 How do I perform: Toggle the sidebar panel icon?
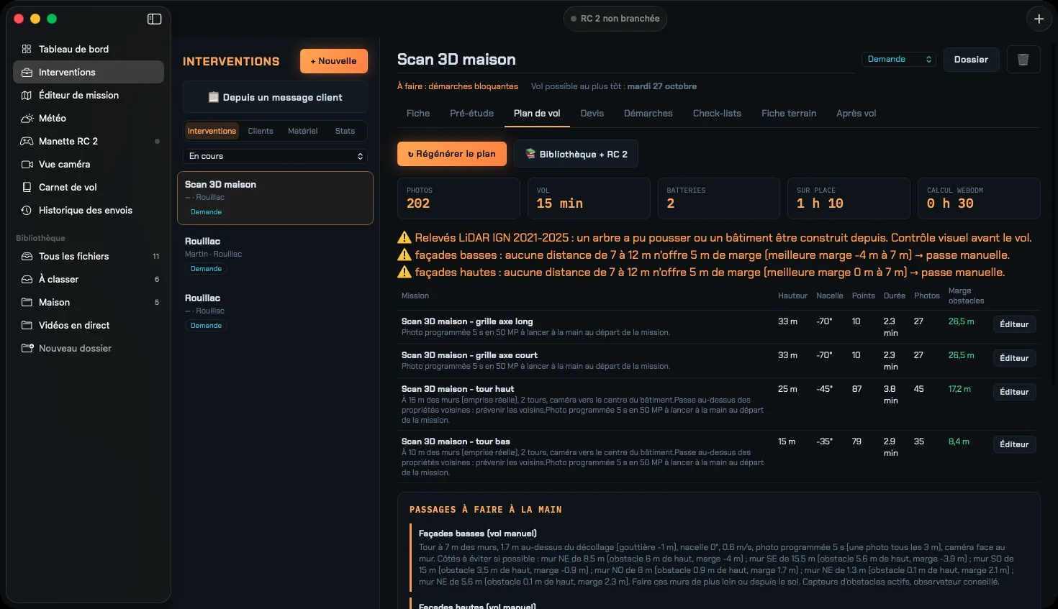154,19
